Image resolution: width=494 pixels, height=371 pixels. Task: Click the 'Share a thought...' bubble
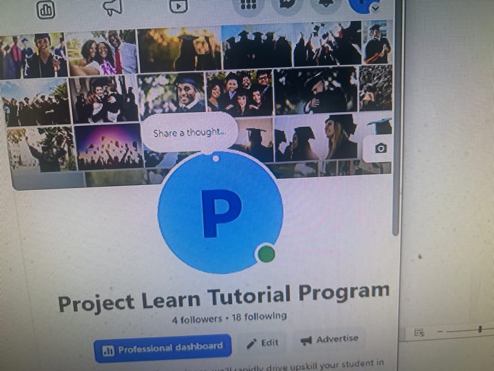pos(189,133)
